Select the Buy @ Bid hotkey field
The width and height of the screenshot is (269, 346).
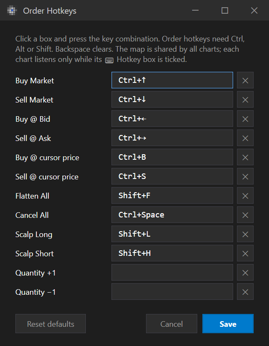172,118
